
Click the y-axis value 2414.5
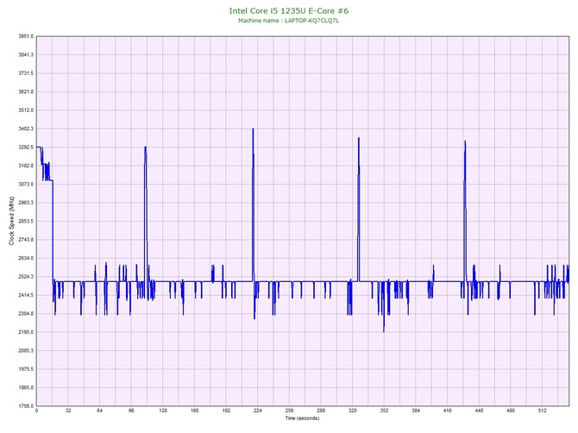[26, 295]
